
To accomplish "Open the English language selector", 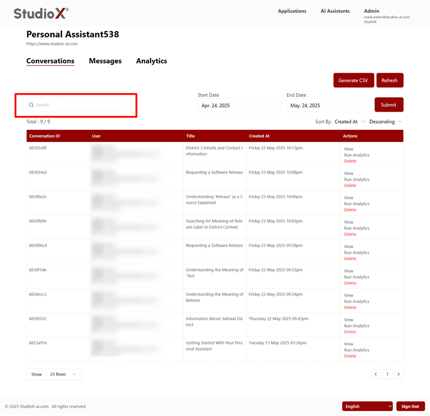I will pos(367,406).
